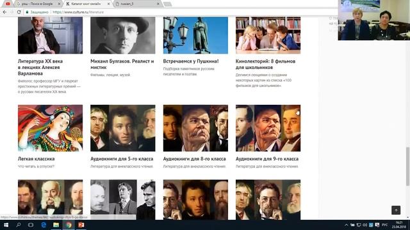Open 'Встречаемся у Пушкина!' link
The width and height of the screenshot is (410, 230).
tap(191, 61)
